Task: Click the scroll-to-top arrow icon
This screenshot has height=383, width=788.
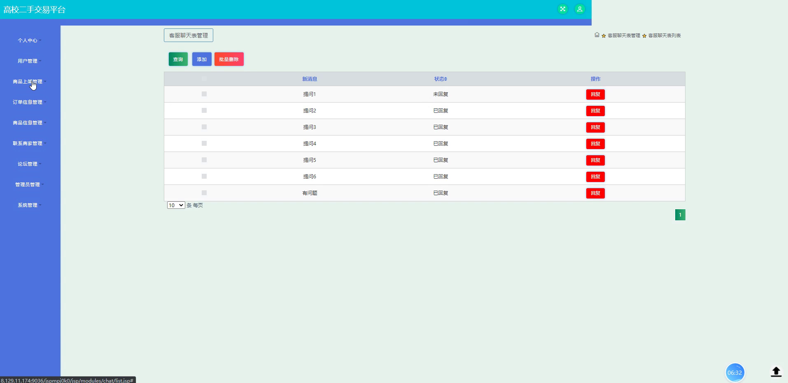Action: coord(776,372)
